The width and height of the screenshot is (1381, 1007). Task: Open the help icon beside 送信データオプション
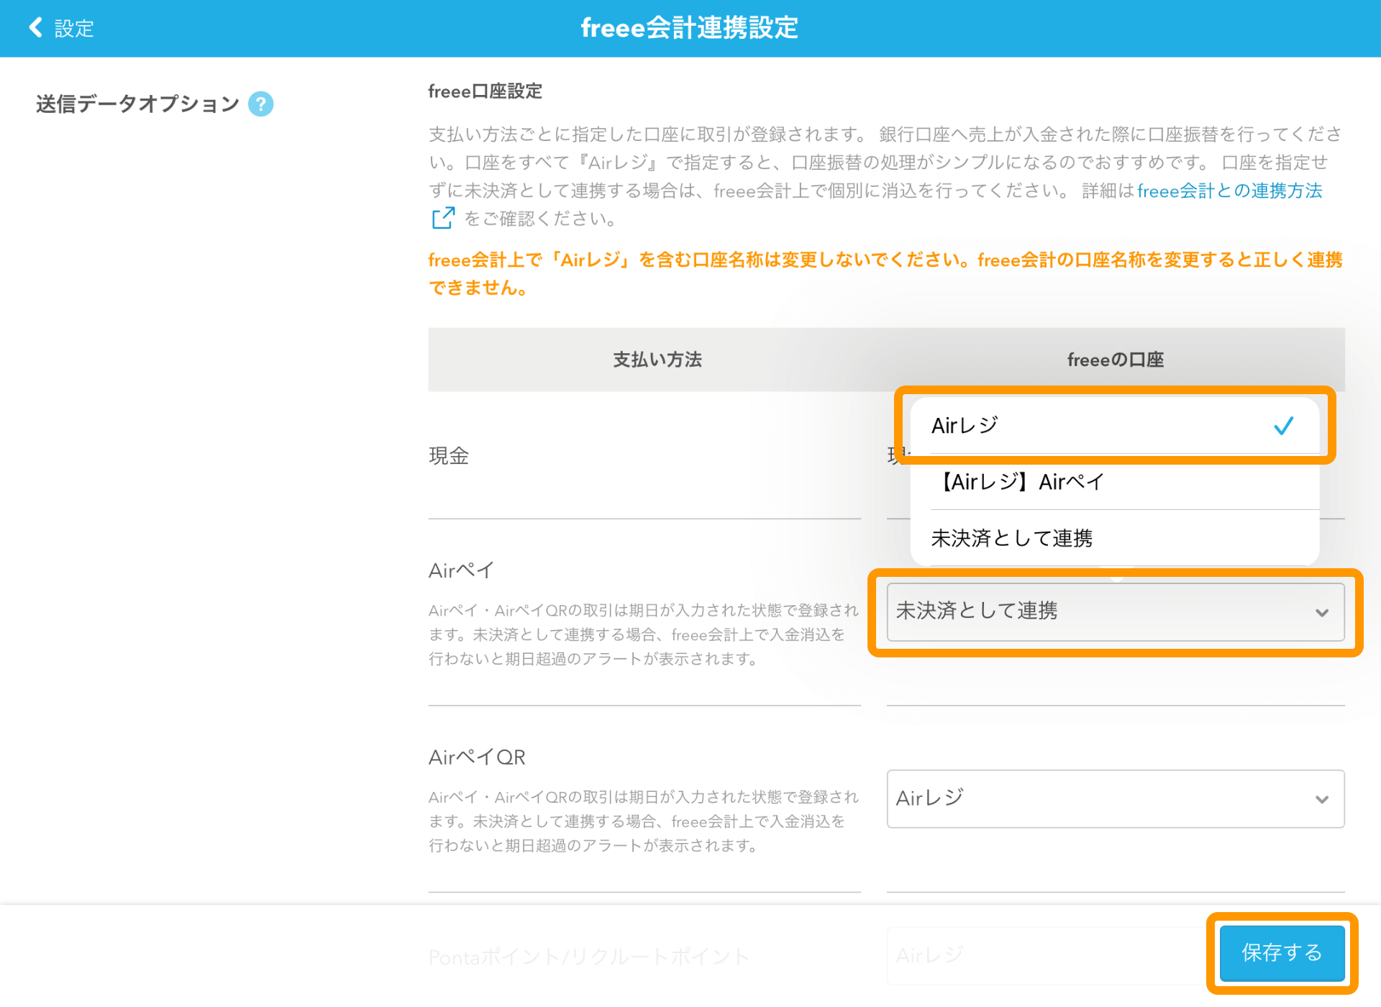260,104
